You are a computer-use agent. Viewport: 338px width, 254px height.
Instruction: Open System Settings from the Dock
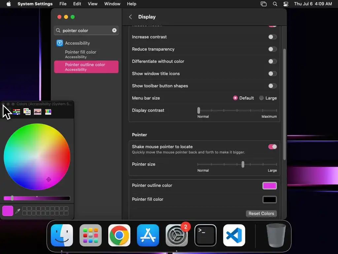pyautogui.click(x=177, y=235)
